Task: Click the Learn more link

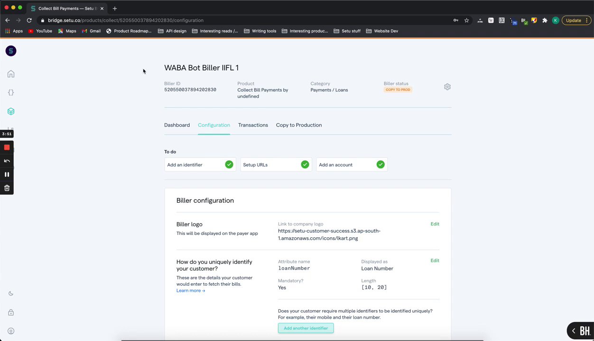Action: pos(191,291)
